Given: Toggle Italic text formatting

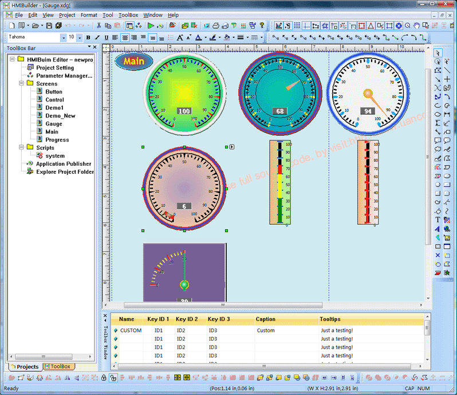Looking at the screenshot, I should 97,37.
